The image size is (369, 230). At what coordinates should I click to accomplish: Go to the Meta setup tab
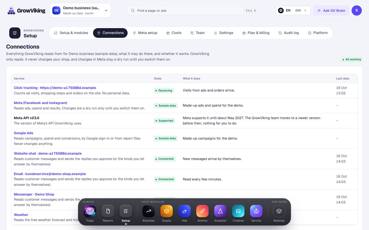145,33
